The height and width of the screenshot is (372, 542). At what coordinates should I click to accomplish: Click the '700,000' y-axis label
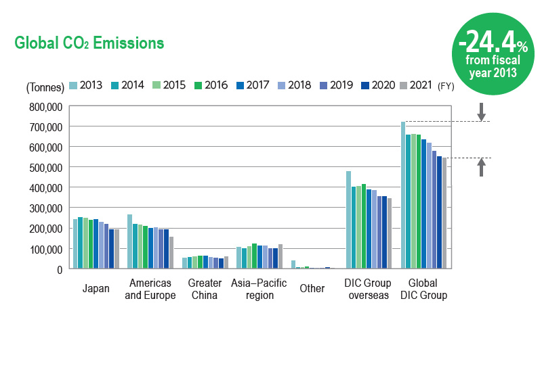pos(45,127)
